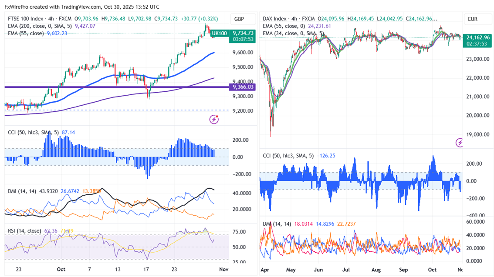
Task: Open the EUR currency selector
Action: pyautogui.click(x=473, y=19)
